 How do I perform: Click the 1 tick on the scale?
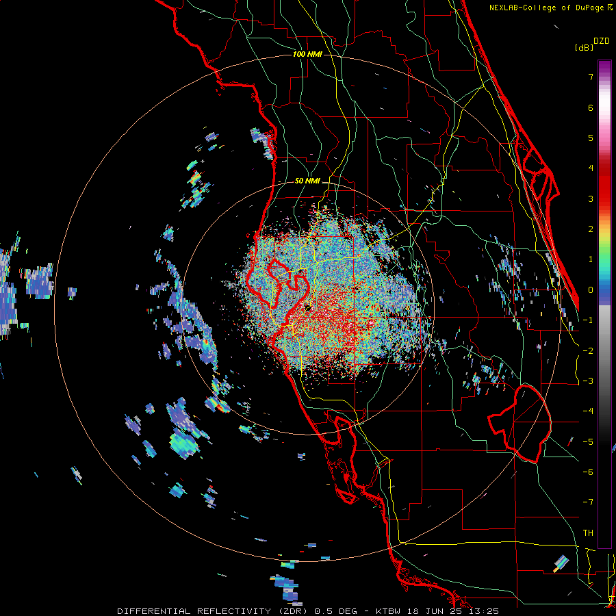point(591,259)
